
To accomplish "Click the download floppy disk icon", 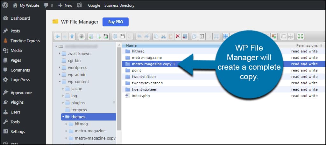I will 123,36.
